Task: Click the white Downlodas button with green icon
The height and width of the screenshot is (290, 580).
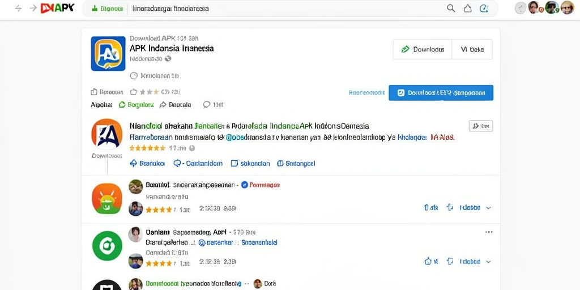Action: 423,49
